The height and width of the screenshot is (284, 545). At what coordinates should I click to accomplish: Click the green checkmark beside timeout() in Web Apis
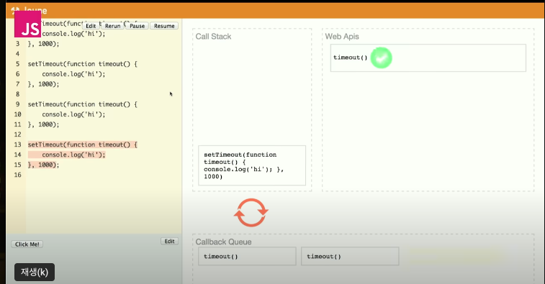coord(382,58)
